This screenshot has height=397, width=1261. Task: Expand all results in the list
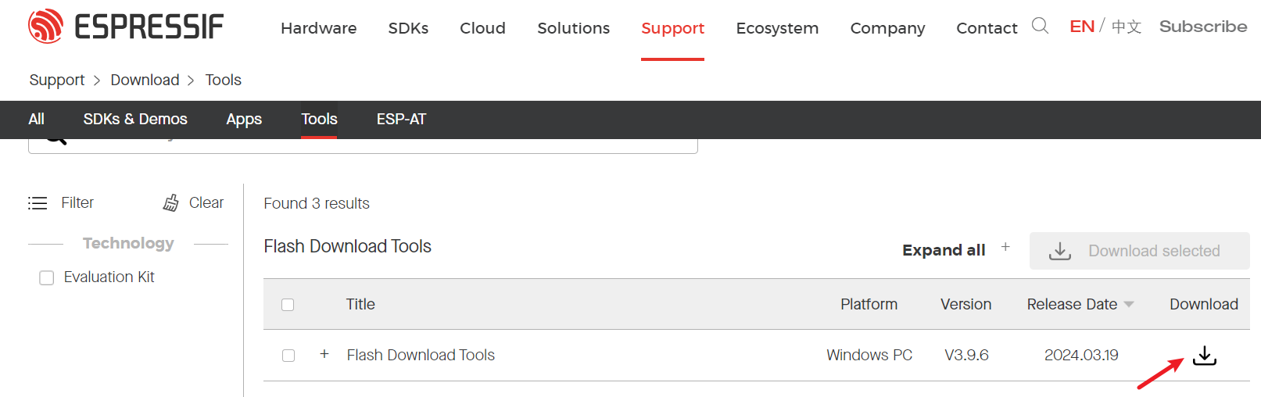click(x=943, y=250)
